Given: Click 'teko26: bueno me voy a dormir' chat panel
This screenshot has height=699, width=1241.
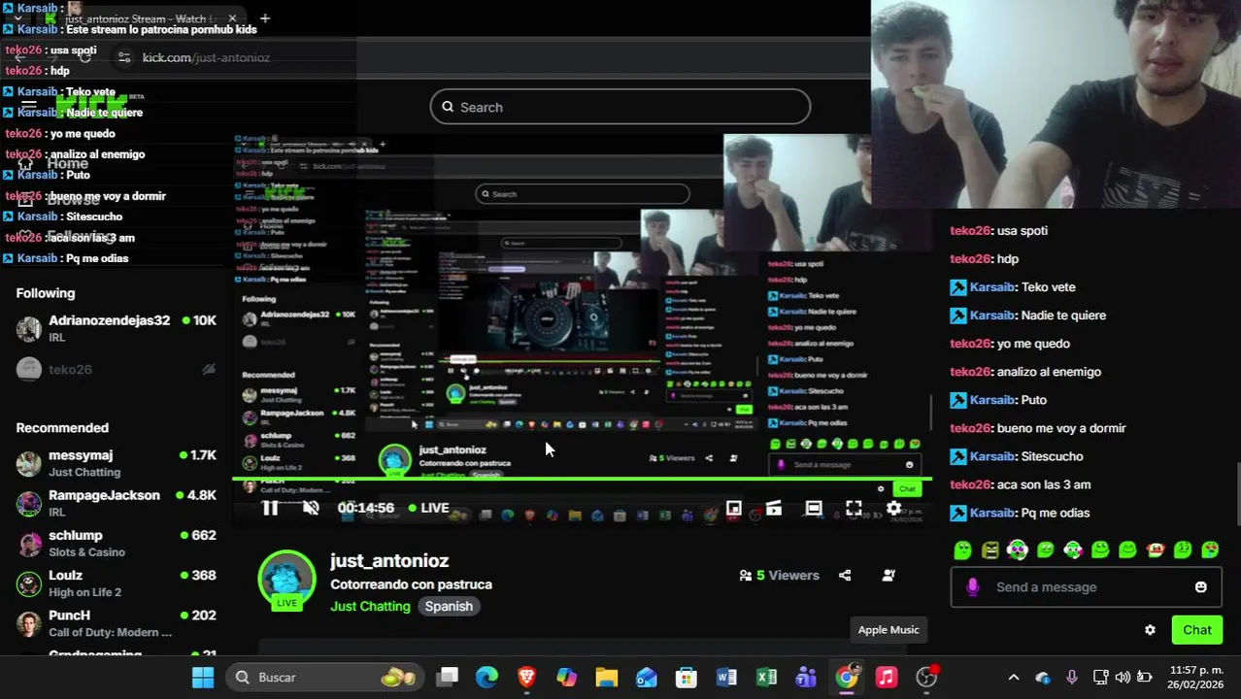Looking at the screenshot, I should [x=1038, y=428].
